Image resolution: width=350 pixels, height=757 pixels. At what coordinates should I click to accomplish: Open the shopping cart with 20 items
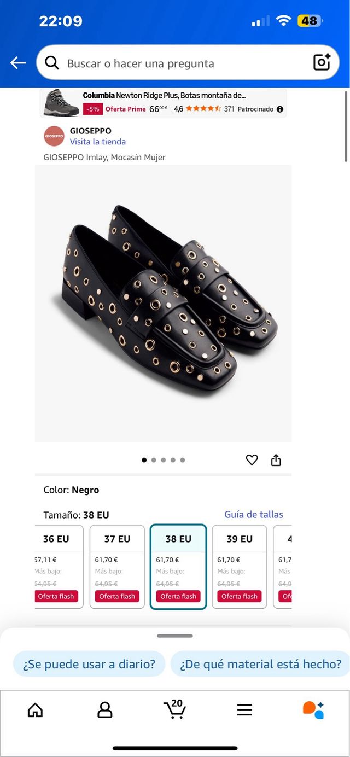pos(175,709)
